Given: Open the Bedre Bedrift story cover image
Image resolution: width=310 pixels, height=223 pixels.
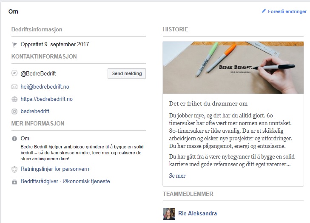Looking at the screenshot, I should tap(233, 67).
